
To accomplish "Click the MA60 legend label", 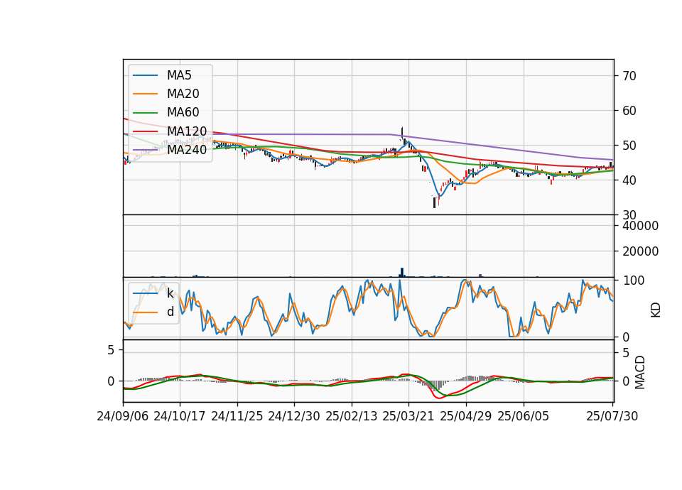I will [183, 112].
